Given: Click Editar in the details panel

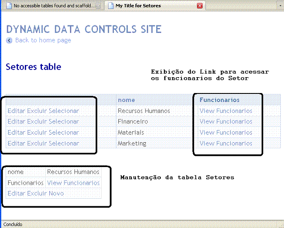Looking at the screenshot, I should point(17,193).
